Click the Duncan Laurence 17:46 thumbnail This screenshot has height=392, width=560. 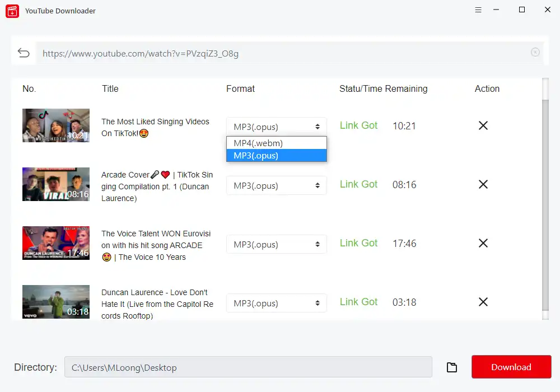point(55,243)
